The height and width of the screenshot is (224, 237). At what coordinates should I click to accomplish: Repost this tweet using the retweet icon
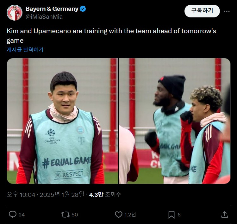click(x=65, y=215)
